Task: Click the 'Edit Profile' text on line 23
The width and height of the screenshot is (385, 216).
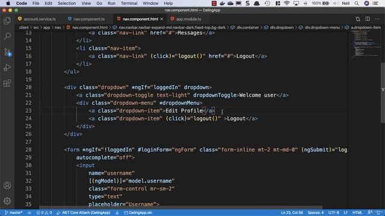Action: [x=184, y=110]
